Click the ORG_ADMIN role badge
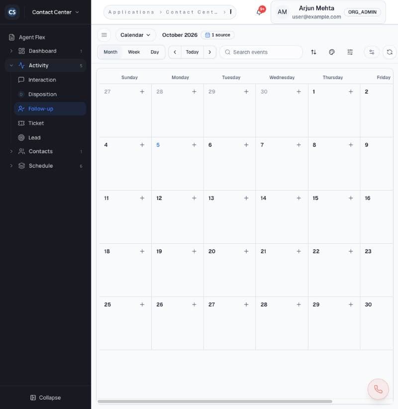This screenshot has height=409, width=398. click(362, 12)
